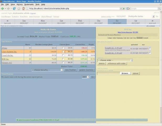This screenshot has width=162, height=126.
Task: Open the URL bar history dropdown arrow
Action: tap(121, 9)
